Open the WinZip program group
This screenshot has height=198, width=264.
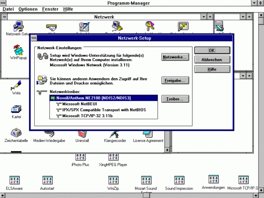(113, 181)
